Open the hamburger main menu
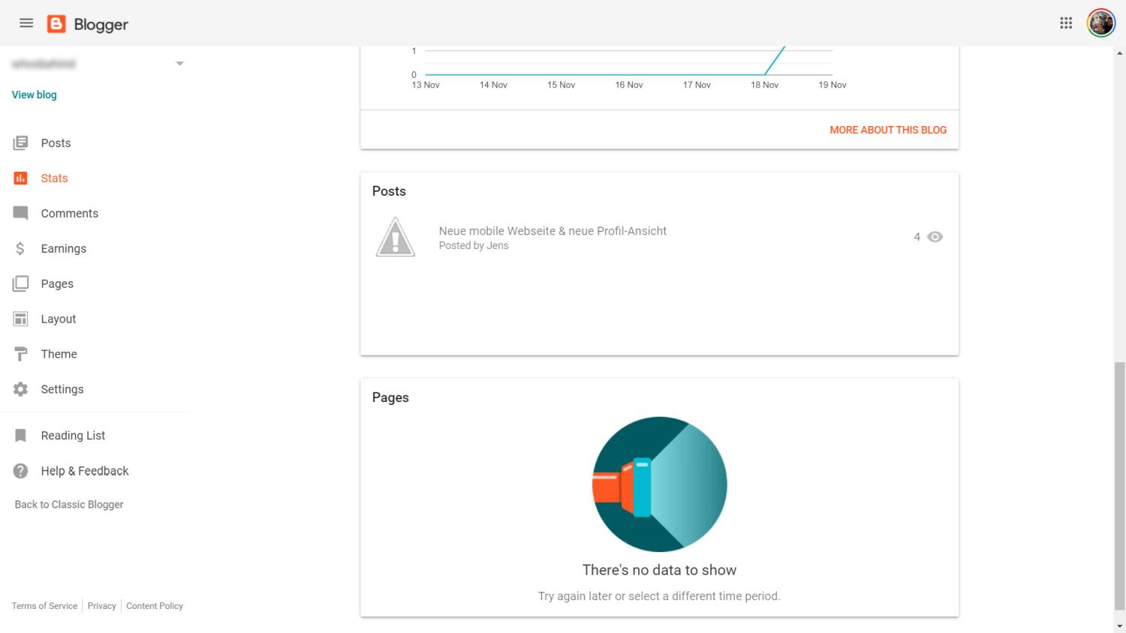Viewport: 1126px width, 633px height. [26, 23]
